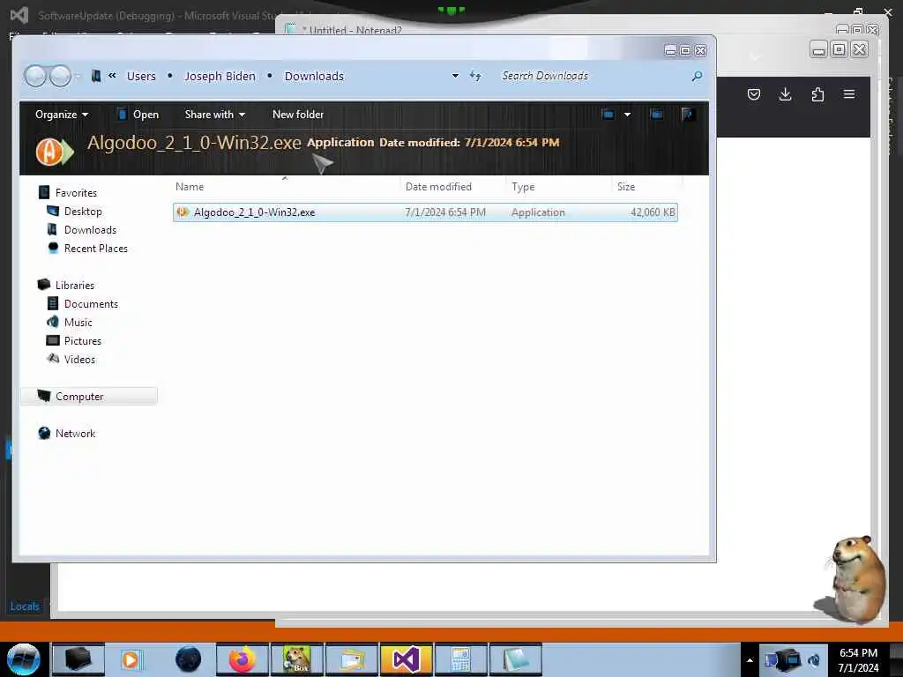Viewport: 903px width, 677px height.
Task: Refresh the Downloads folder
Action: 475,76
